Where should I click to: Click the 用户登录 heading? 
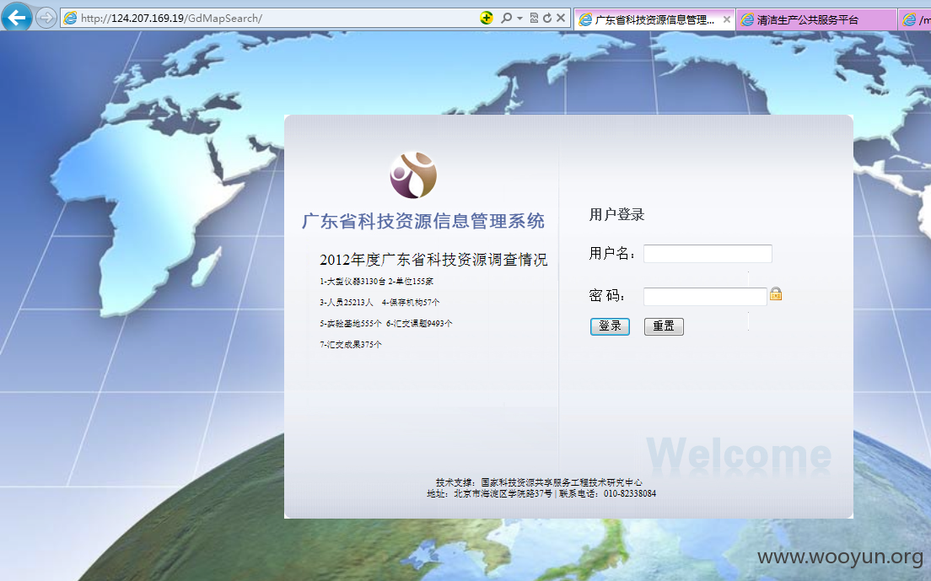617,215
